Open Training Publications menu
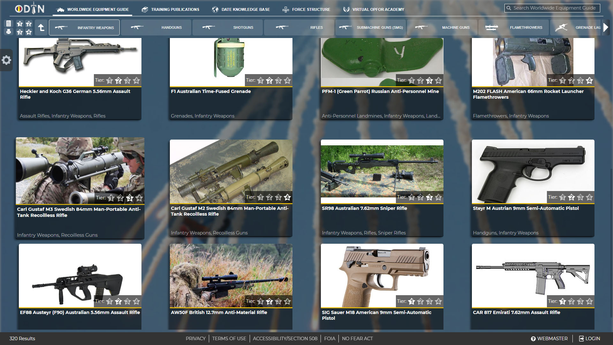Image resolution: width=613 pixels, height=345 pixels. point(171,9)
